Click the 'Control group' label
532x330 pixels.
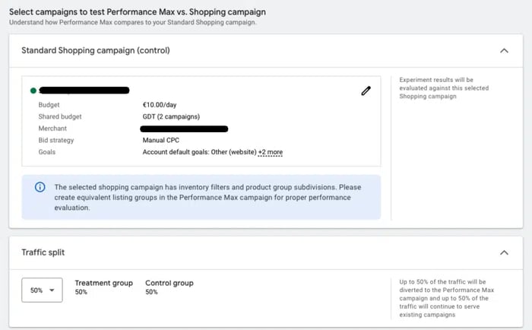point(169,284)
